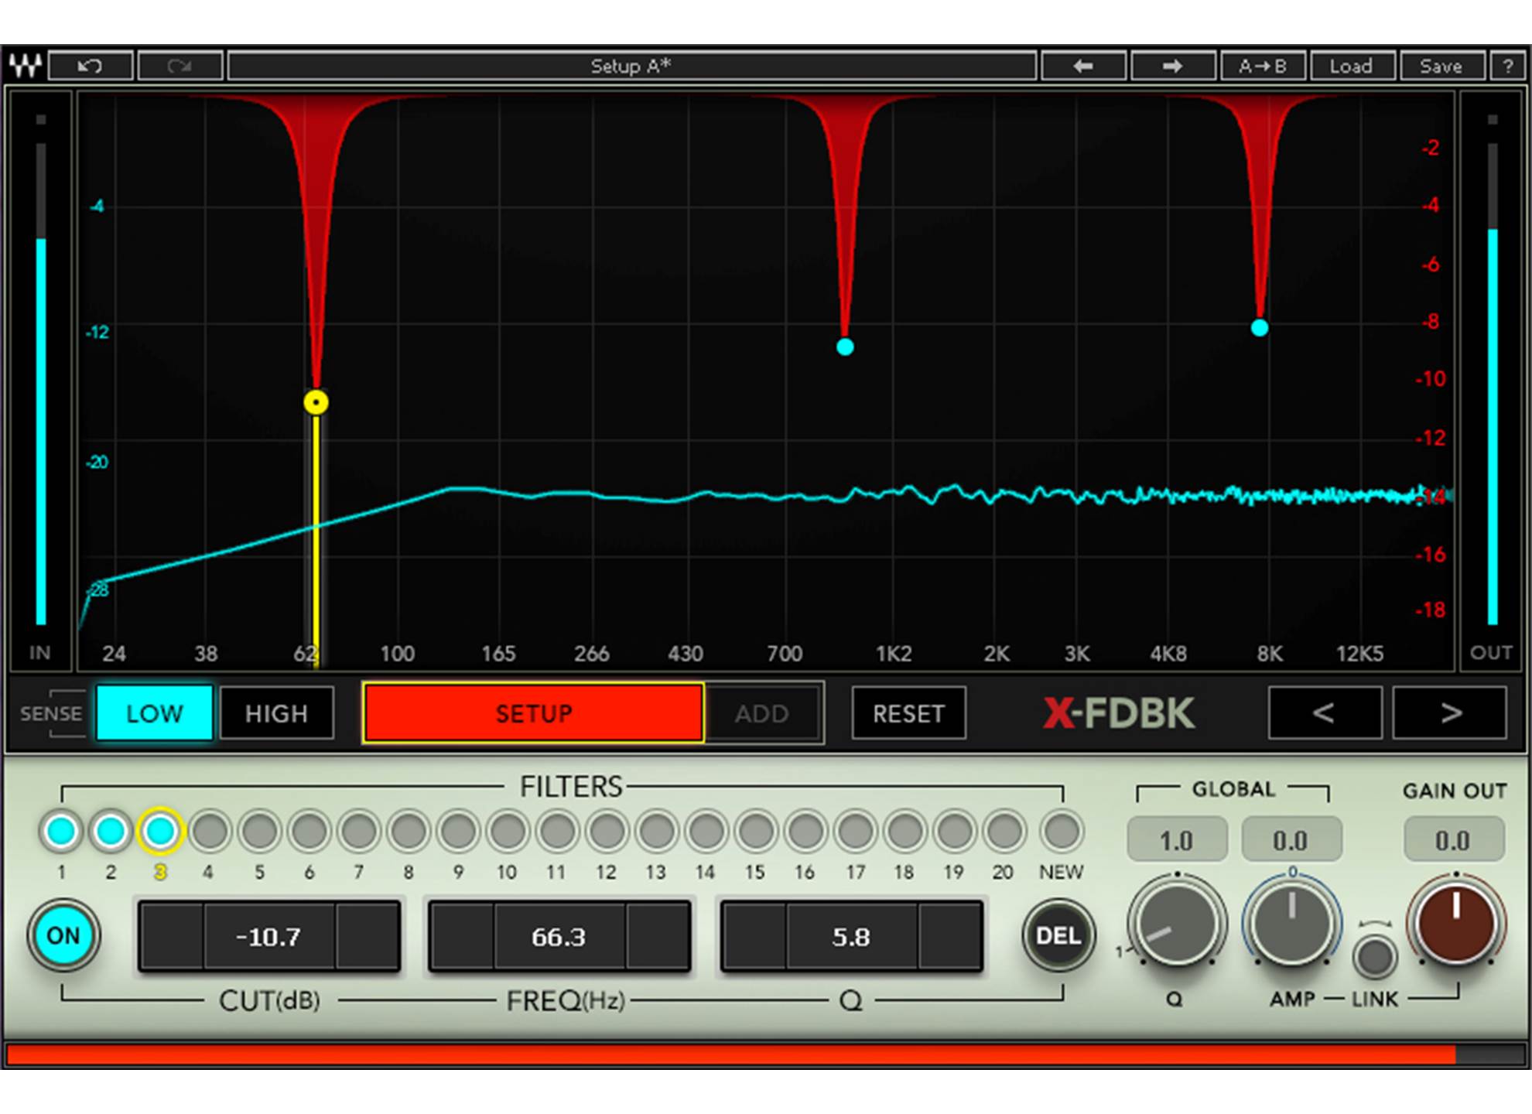Select next filter with > button

tap(1449, 712)
